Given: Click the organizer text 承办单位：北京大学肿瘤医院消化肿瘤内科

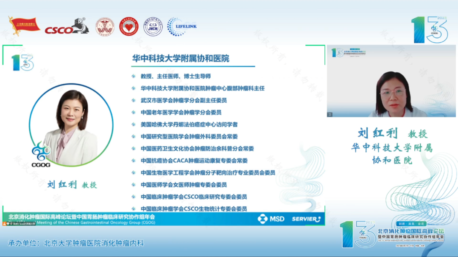Looking at the screenshot, I should [76, 243].
